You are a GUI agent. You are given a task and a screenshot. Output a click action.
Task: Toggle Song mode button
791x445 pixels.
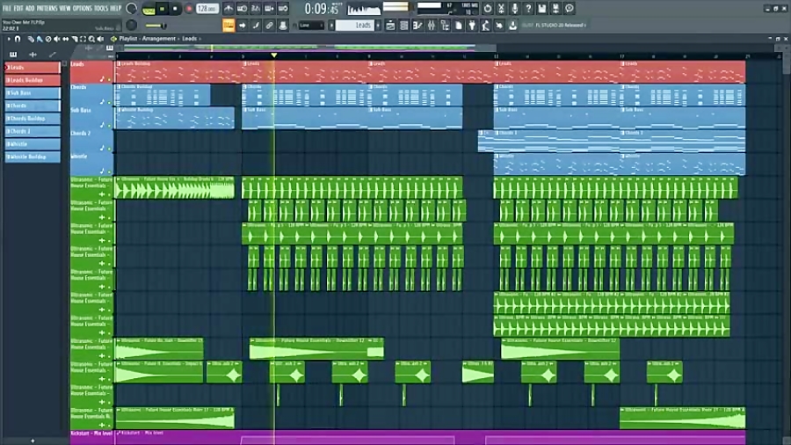149,9
